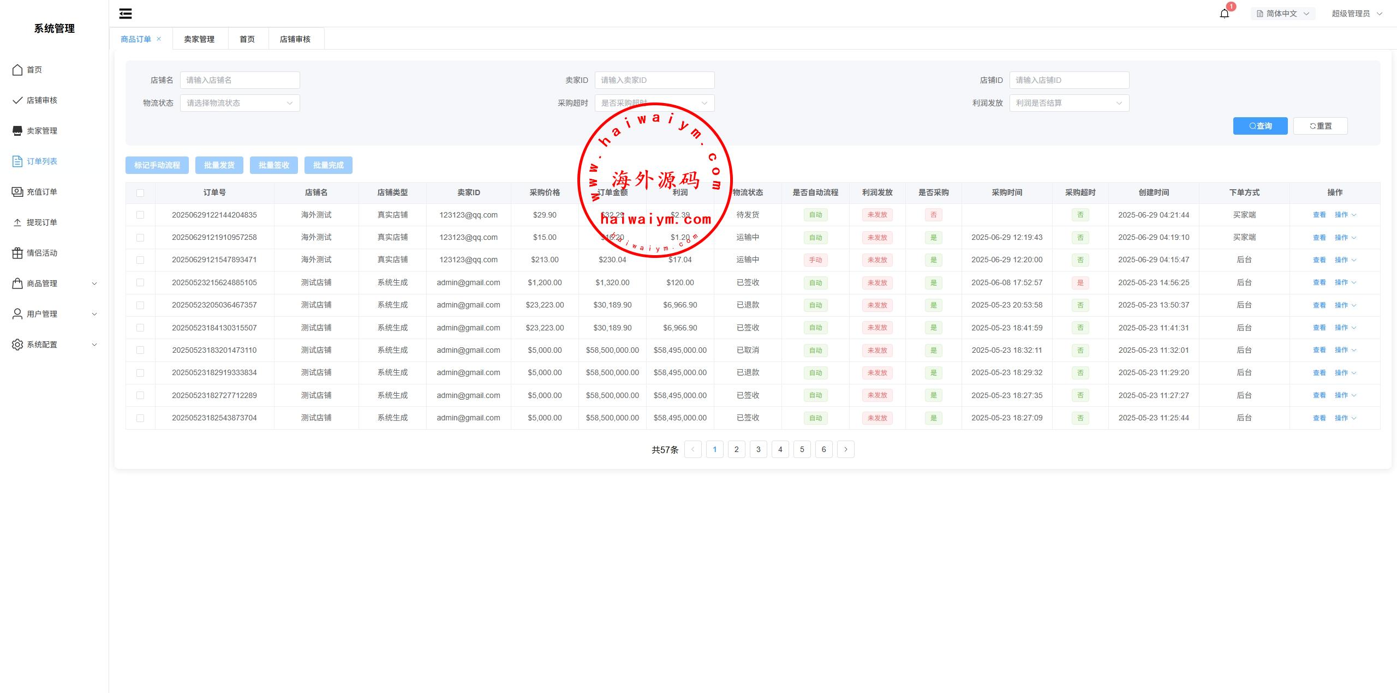Click the 首页 home icon in sidebar
This screenshot has width=1397, height=693.
(17, 70)
